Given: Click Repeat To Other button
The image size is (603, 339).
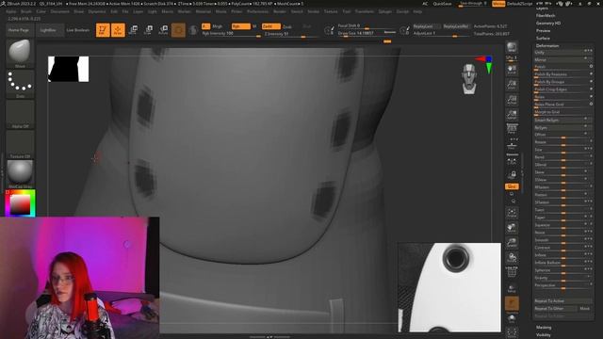Looking at the screenshot, I should click(555, 309).
